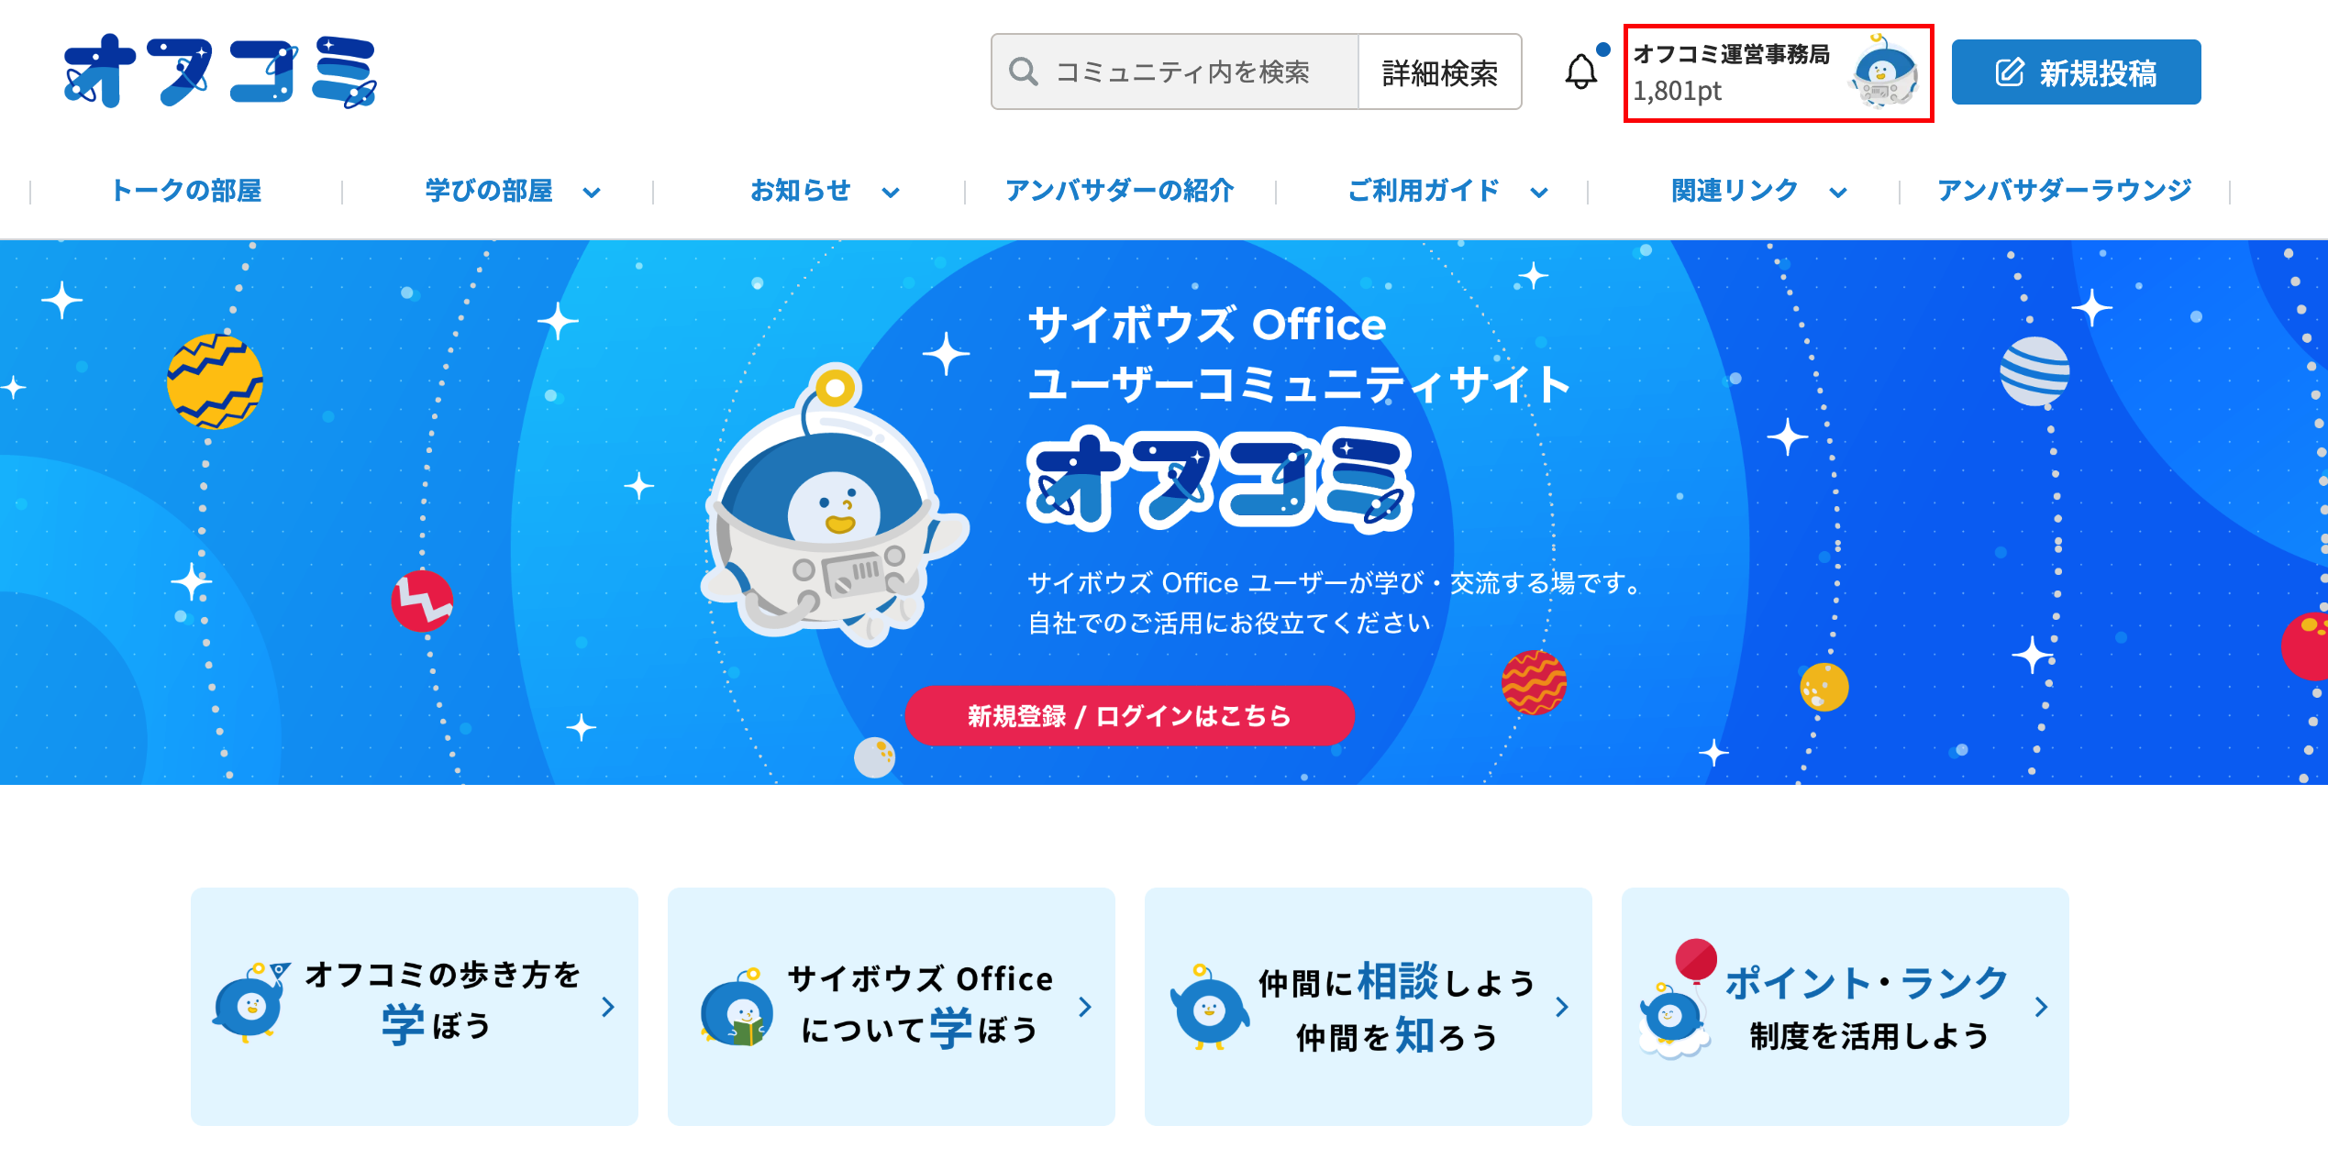Open the オフコミ運営事務局 profile avatar
The height and width of the screenshot is (1170, 2328).
(x=1883, y=73)
